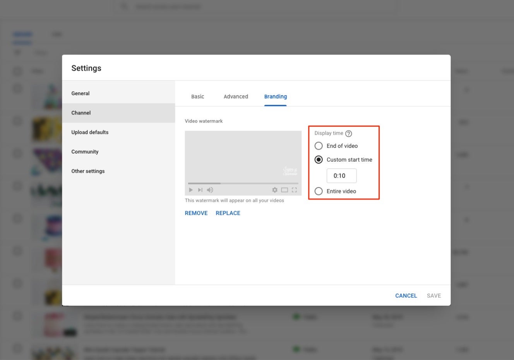The width and height of the screenshot is (514, 360).
Task: Click the play icon in the watermark preview
Action: point(190,190)
